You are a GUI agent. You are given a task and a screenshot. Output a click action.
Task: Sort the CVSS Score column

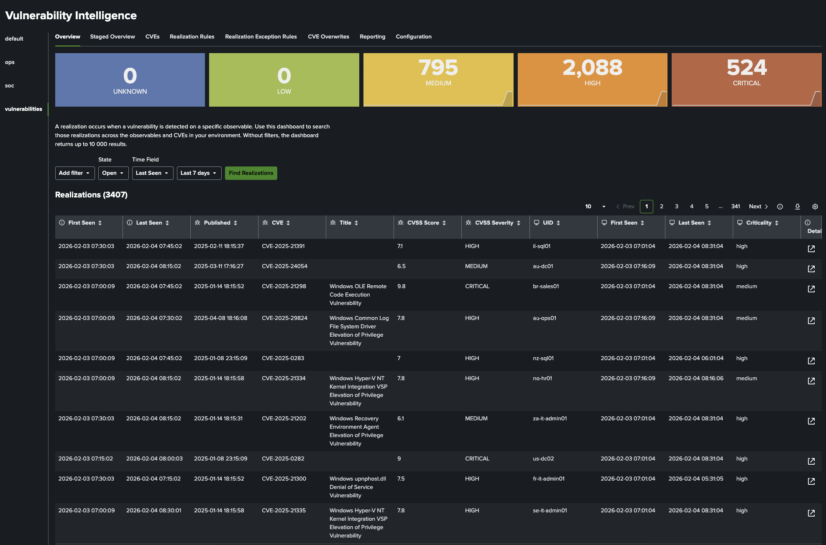coord(444,223)
